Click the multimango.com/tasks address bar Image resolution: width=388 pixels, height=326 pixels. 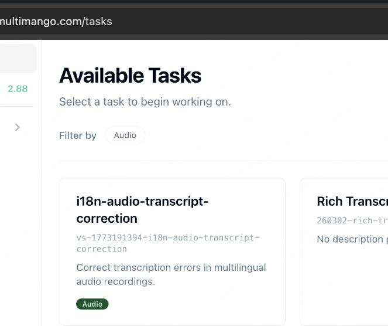click(194, 22)
